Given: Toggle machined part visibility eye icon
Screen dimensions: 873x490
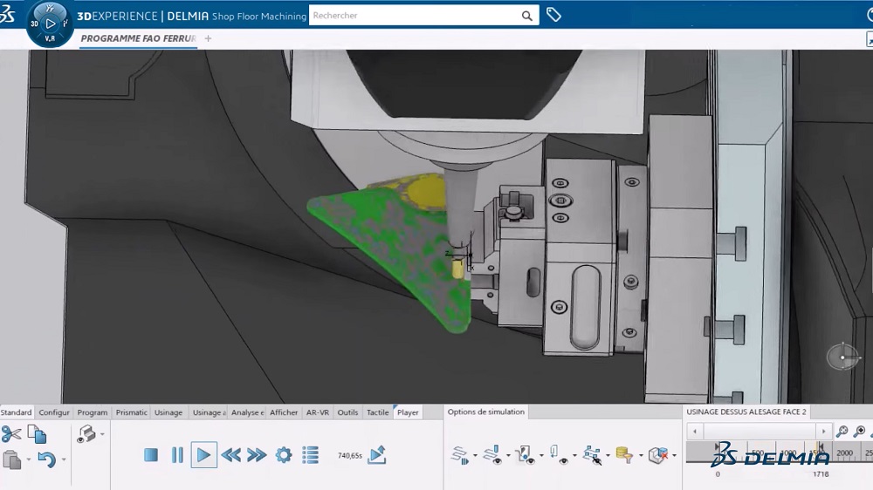Looking at the screenshot, I should pos(526,455).
